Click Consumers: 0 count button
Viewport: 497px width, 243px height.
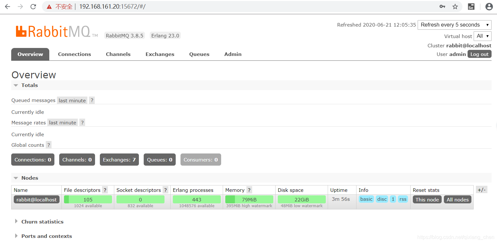coord(201,160)
